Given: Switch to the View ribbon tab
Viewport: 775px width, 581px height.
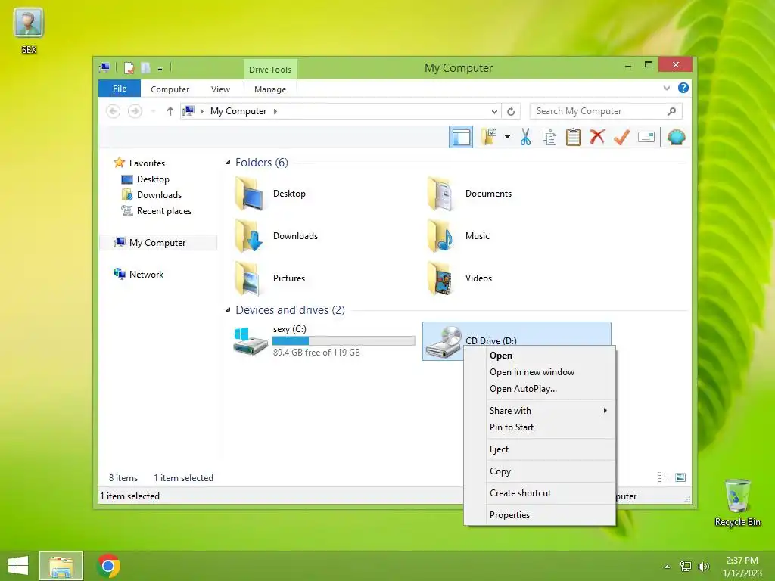Looking at the screenshot, I should click(220, 89).
